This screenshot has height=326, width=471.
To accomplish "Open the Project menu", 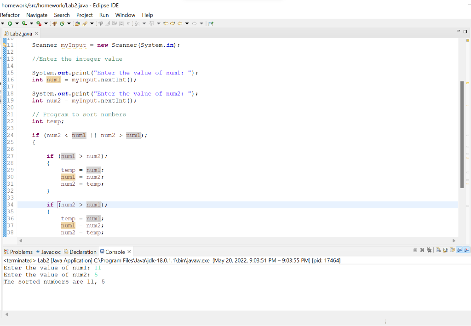I will (x=85, y=15).
